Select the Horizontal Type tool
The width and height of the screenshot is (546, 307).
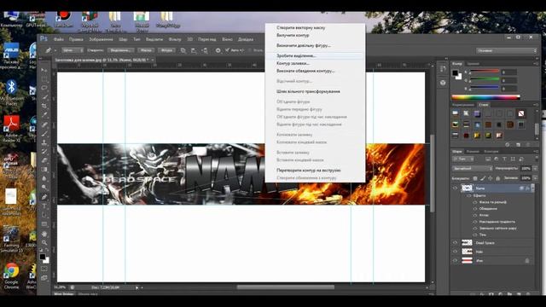44,206
